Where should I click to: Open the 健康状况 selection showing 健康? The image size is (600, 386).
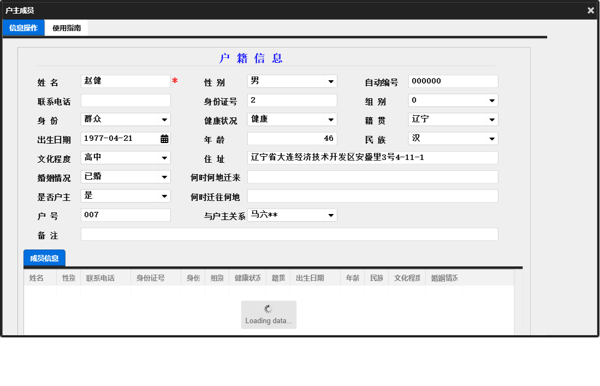coord(292,119)
